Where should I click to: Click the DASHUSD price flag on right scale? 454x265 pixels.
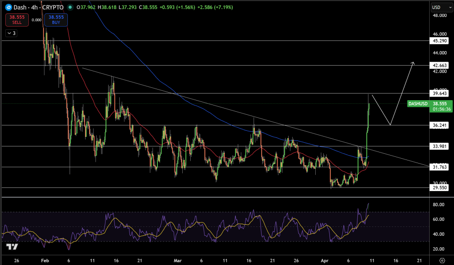(x=419, y=104)
